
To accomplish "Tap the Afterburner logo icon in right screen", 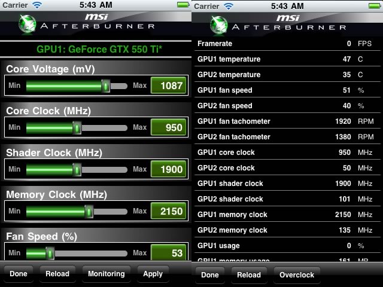I will click(x=219, y=25).
